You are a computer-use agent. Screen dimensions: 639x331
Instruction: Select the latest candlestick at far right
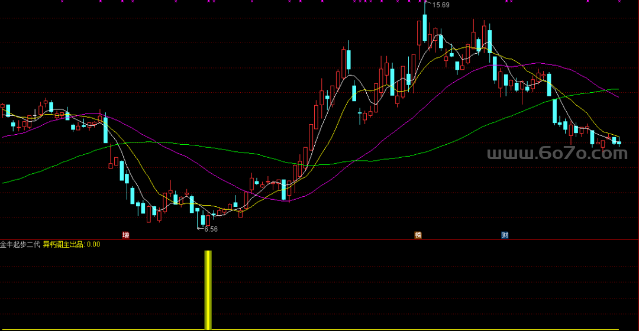619,142
